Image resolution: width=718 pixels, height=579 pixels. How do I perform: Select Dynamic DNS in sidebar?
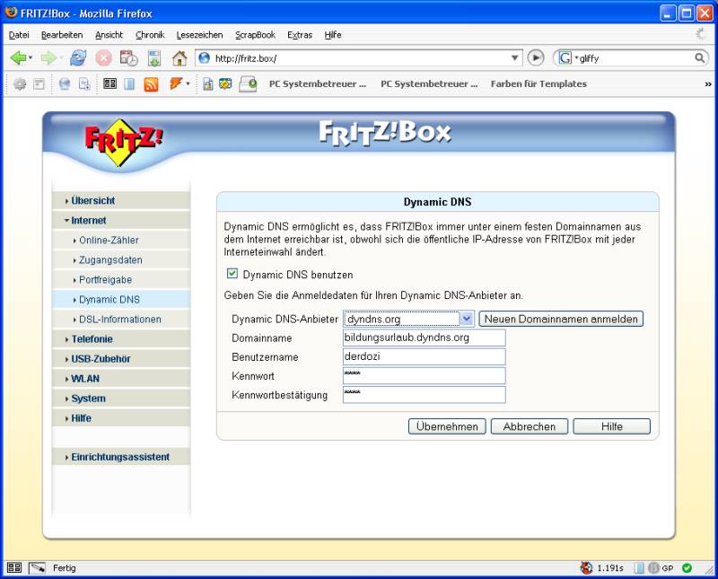pyautogui.click(x=121, y=299)
